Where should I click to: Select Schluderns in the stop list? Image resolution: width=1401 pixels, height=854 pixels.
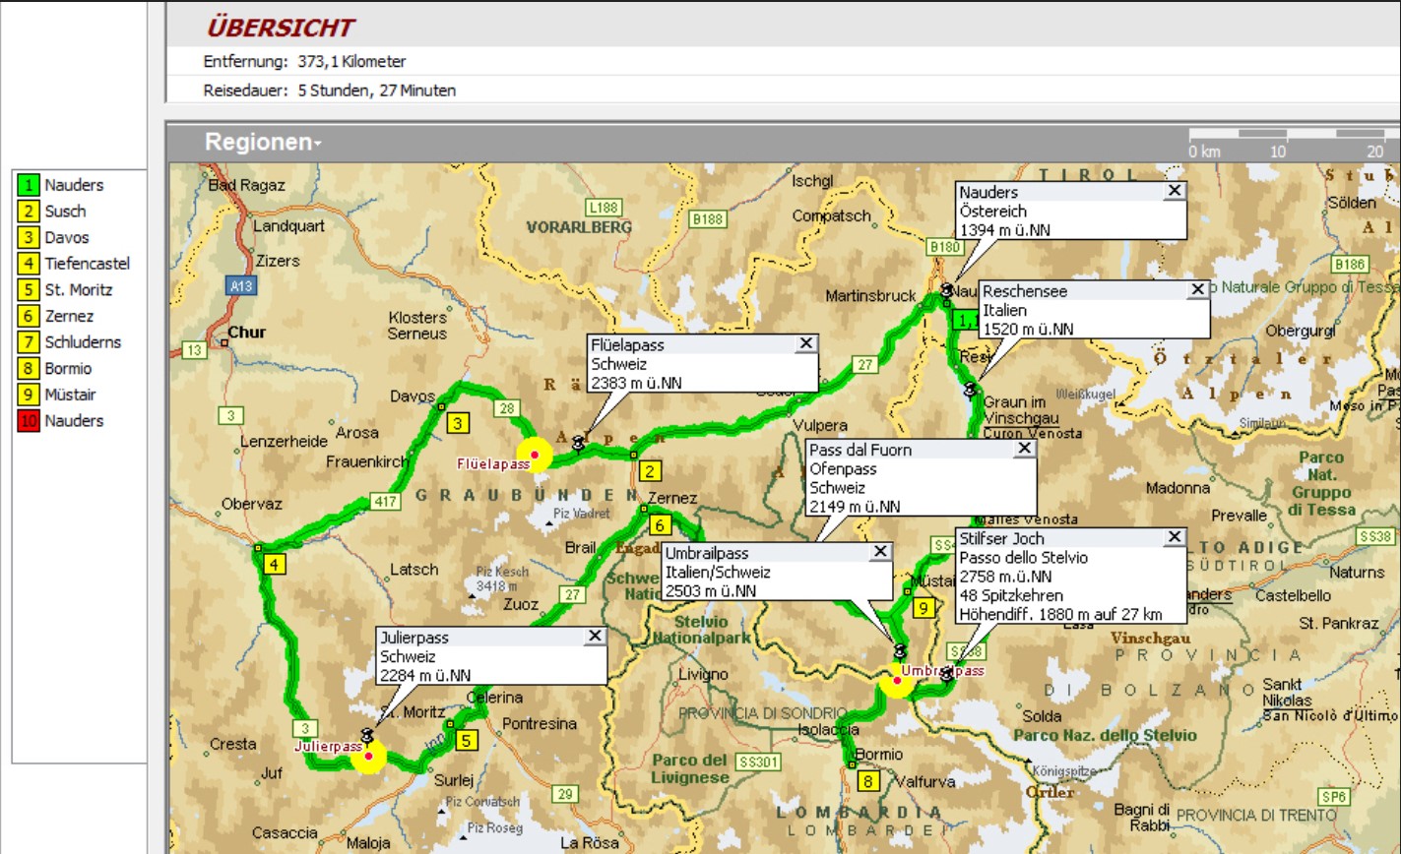(x=83, y=342)
